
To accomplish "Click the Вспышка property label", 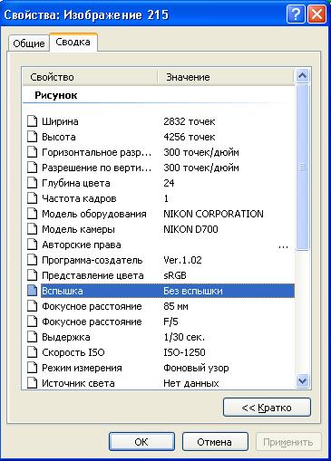I will 63,291.
